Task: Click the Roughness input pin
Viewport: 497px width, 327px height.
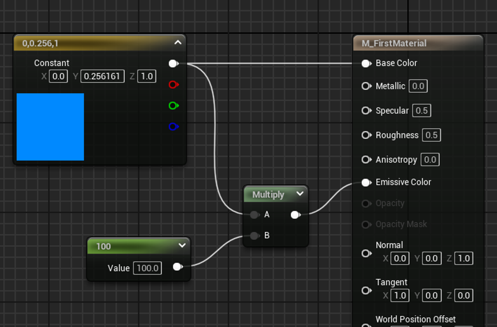Action: pos(366,135)
